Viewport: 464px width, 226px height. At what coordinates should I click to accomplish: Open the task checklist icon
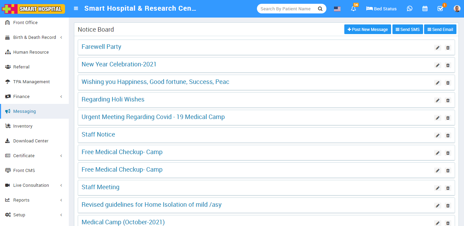tap(440, 9)
